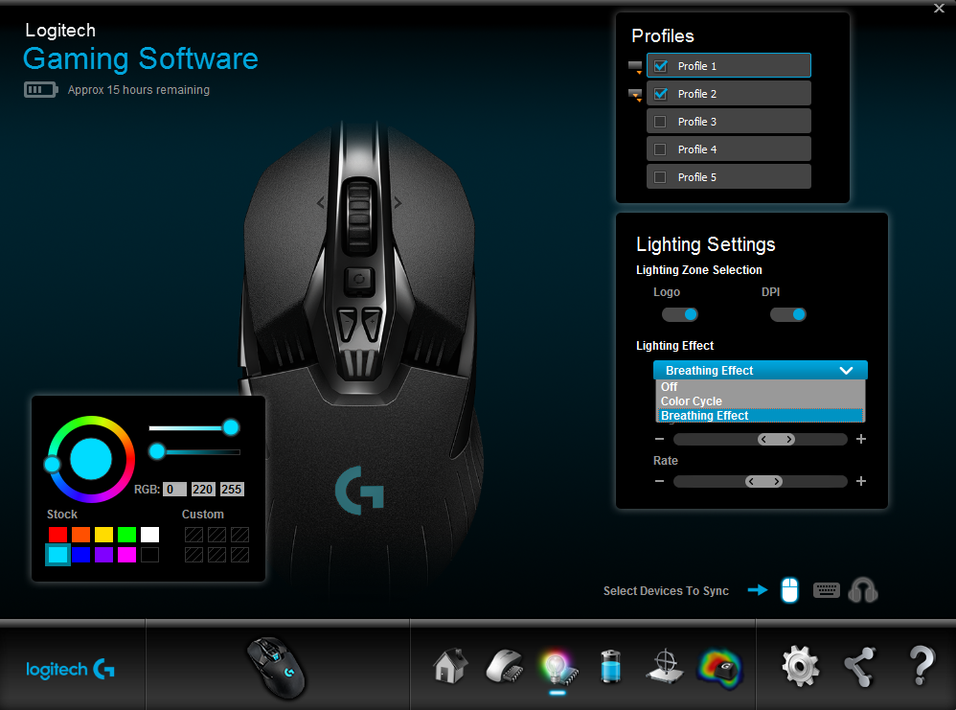Choose Off in lighting effect list
This screenshot has width=956, height=710.
point(761,387)
